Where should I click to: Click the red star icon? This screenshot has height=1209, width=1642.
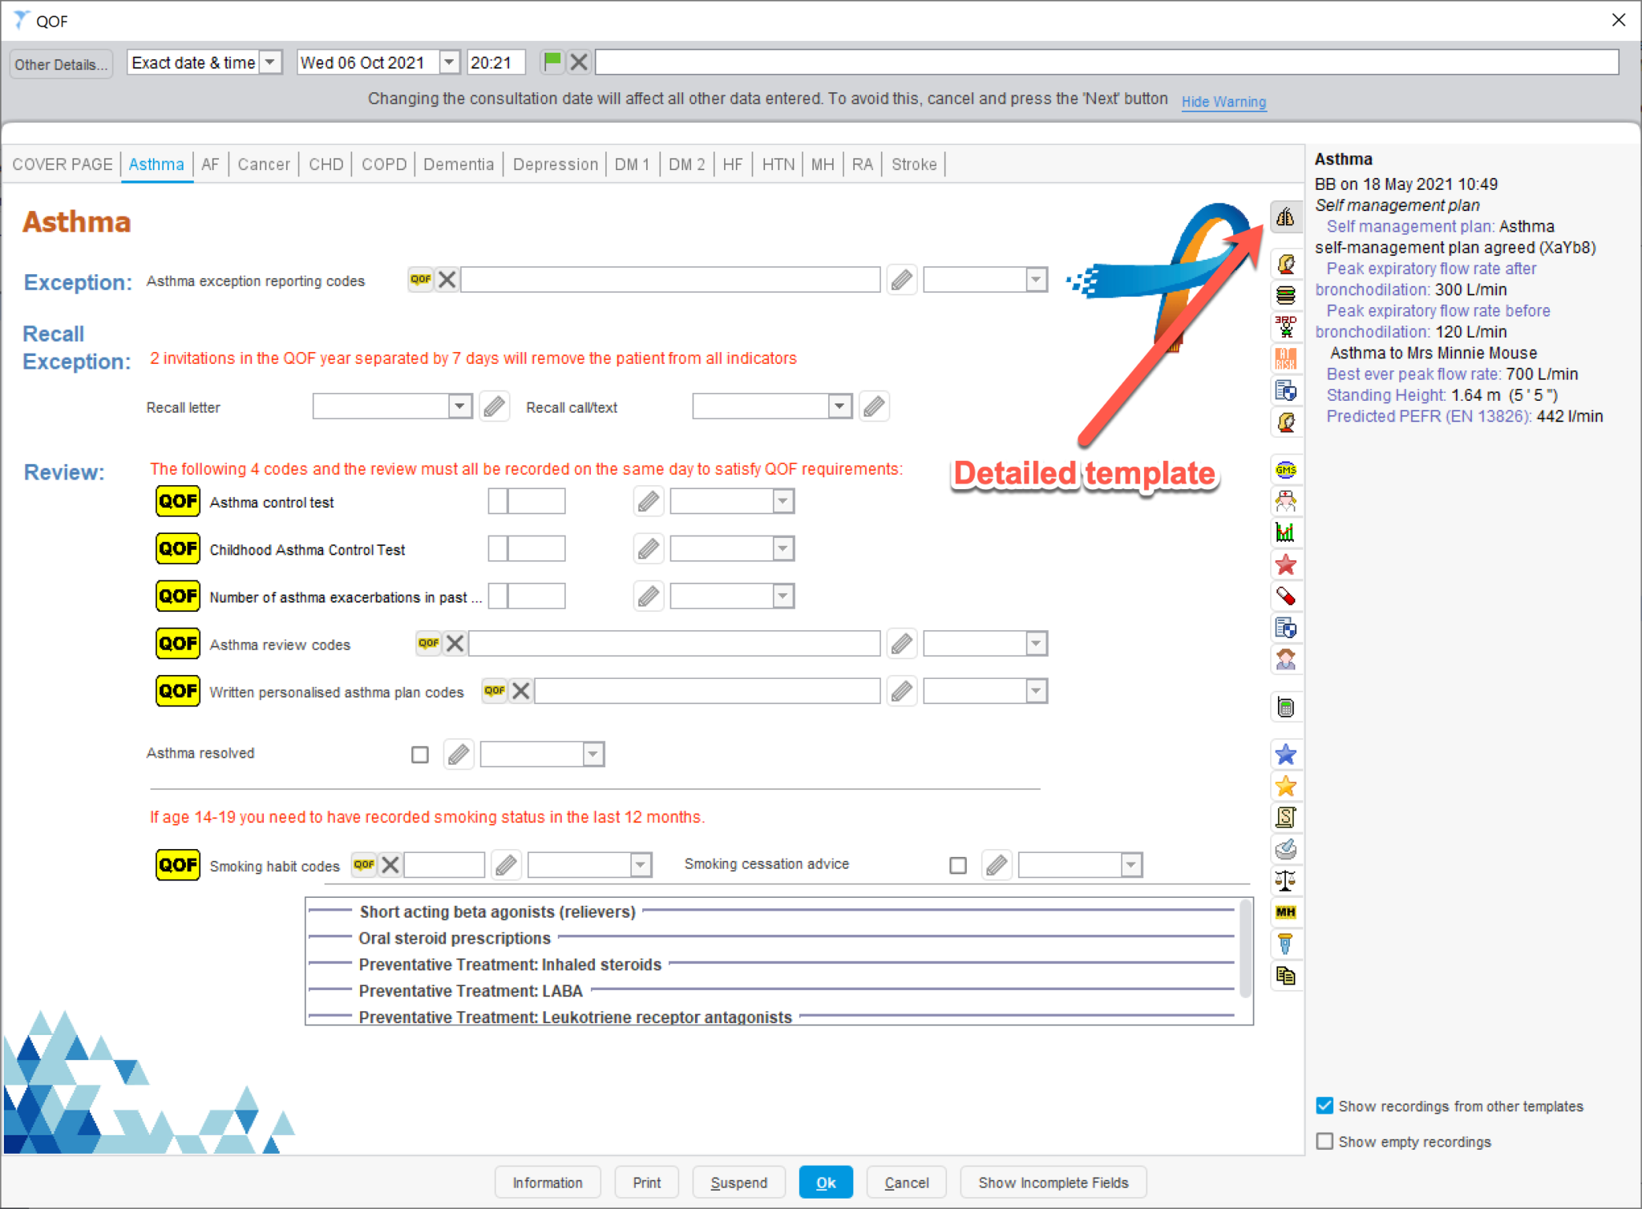1287,565
